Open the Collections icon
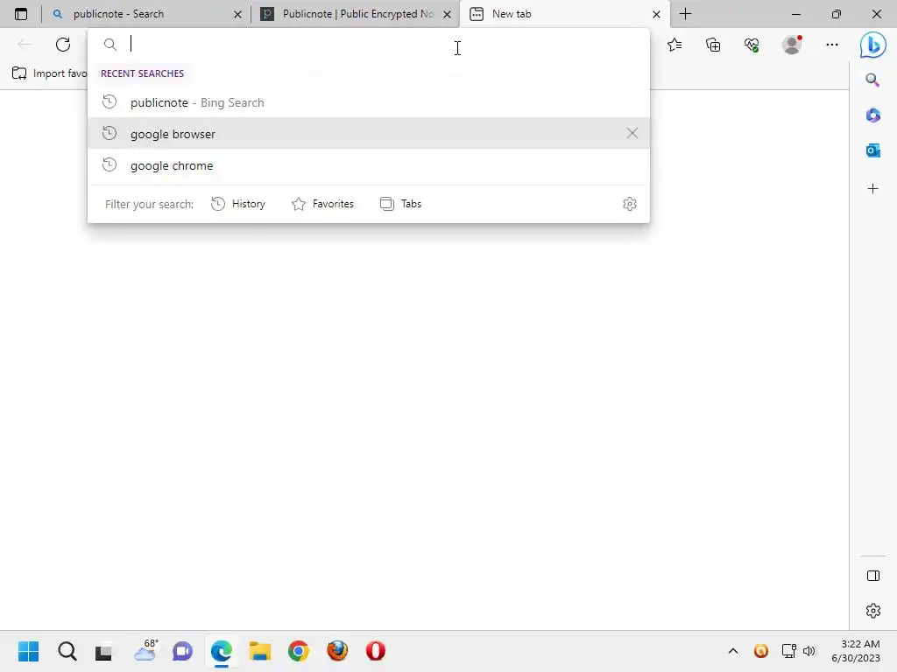The height and width of the screenshot is (672, 897). [713, 45]
